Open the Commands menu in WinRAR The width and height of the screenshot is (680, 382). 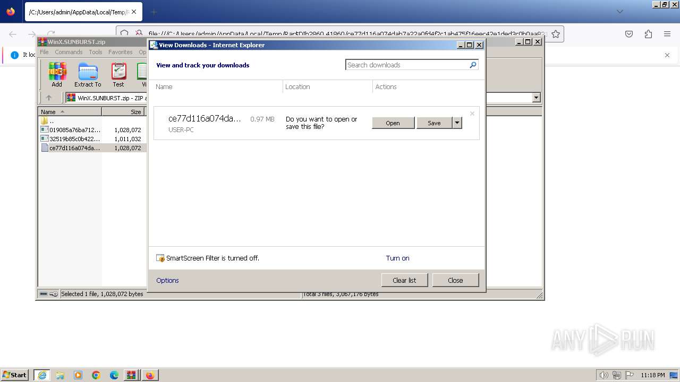(69, 52)
